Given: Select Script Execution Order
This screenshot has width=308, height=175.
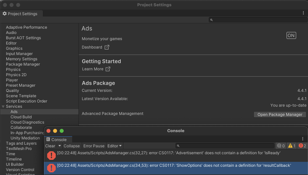Looking at the screenshot, I should coord(26,101).
